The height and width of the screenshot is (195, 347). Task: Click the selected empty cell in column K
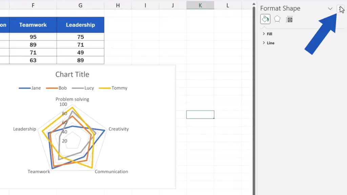click(x=200, y=114)
